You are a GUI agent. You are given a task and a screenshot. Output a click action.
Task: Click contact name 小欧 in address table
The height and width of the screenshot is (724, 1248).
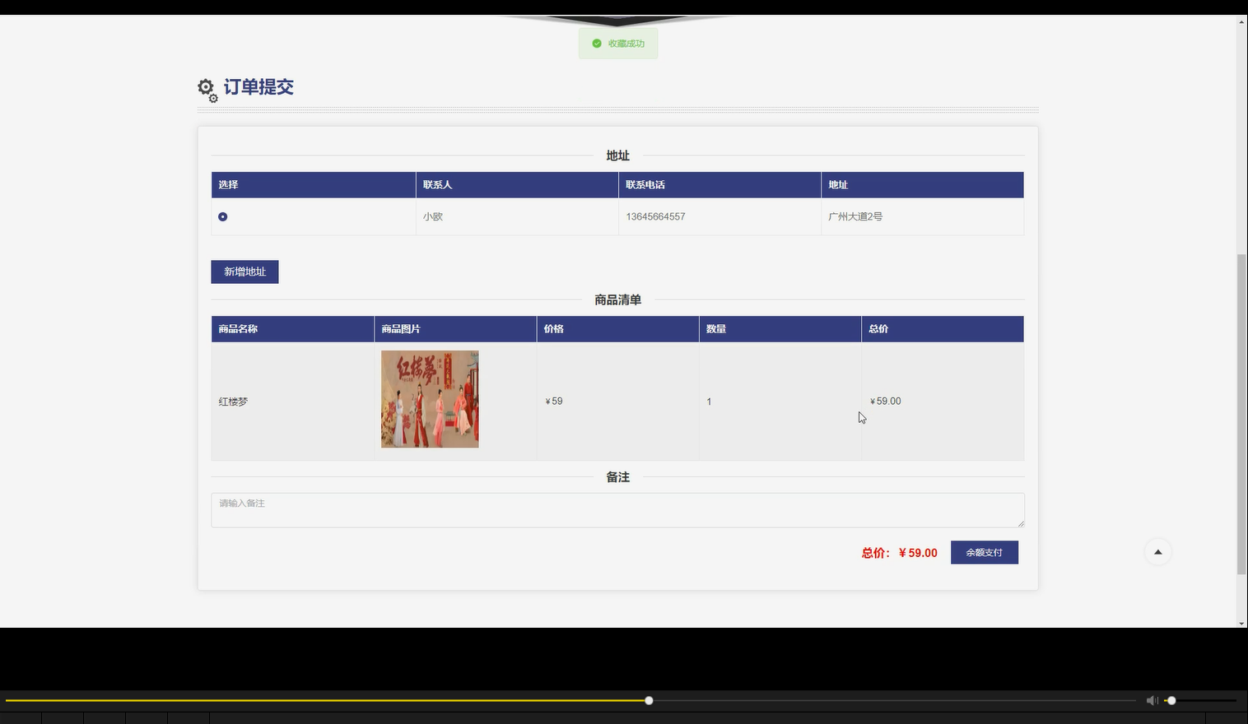tap(433, 216)
